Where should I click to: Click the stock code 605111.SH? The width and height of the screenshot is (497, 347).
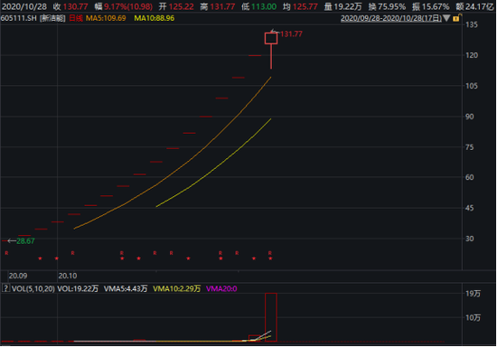tap(19, 18)
